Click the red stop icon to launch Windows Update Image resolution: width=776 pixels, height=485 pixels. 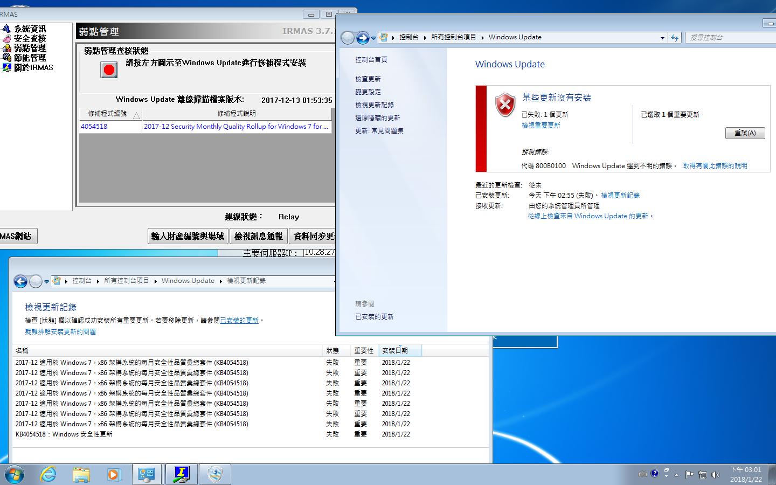pyautogui.click(x=109, y=70)
